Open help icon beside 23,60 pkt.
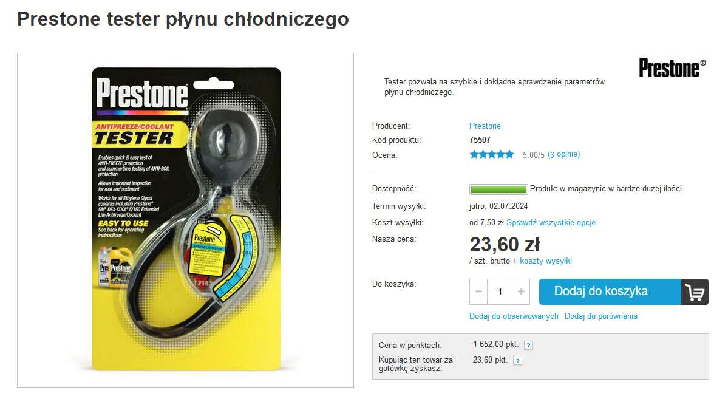The width and height of the screenshot is (728, 399). [518, 361]
